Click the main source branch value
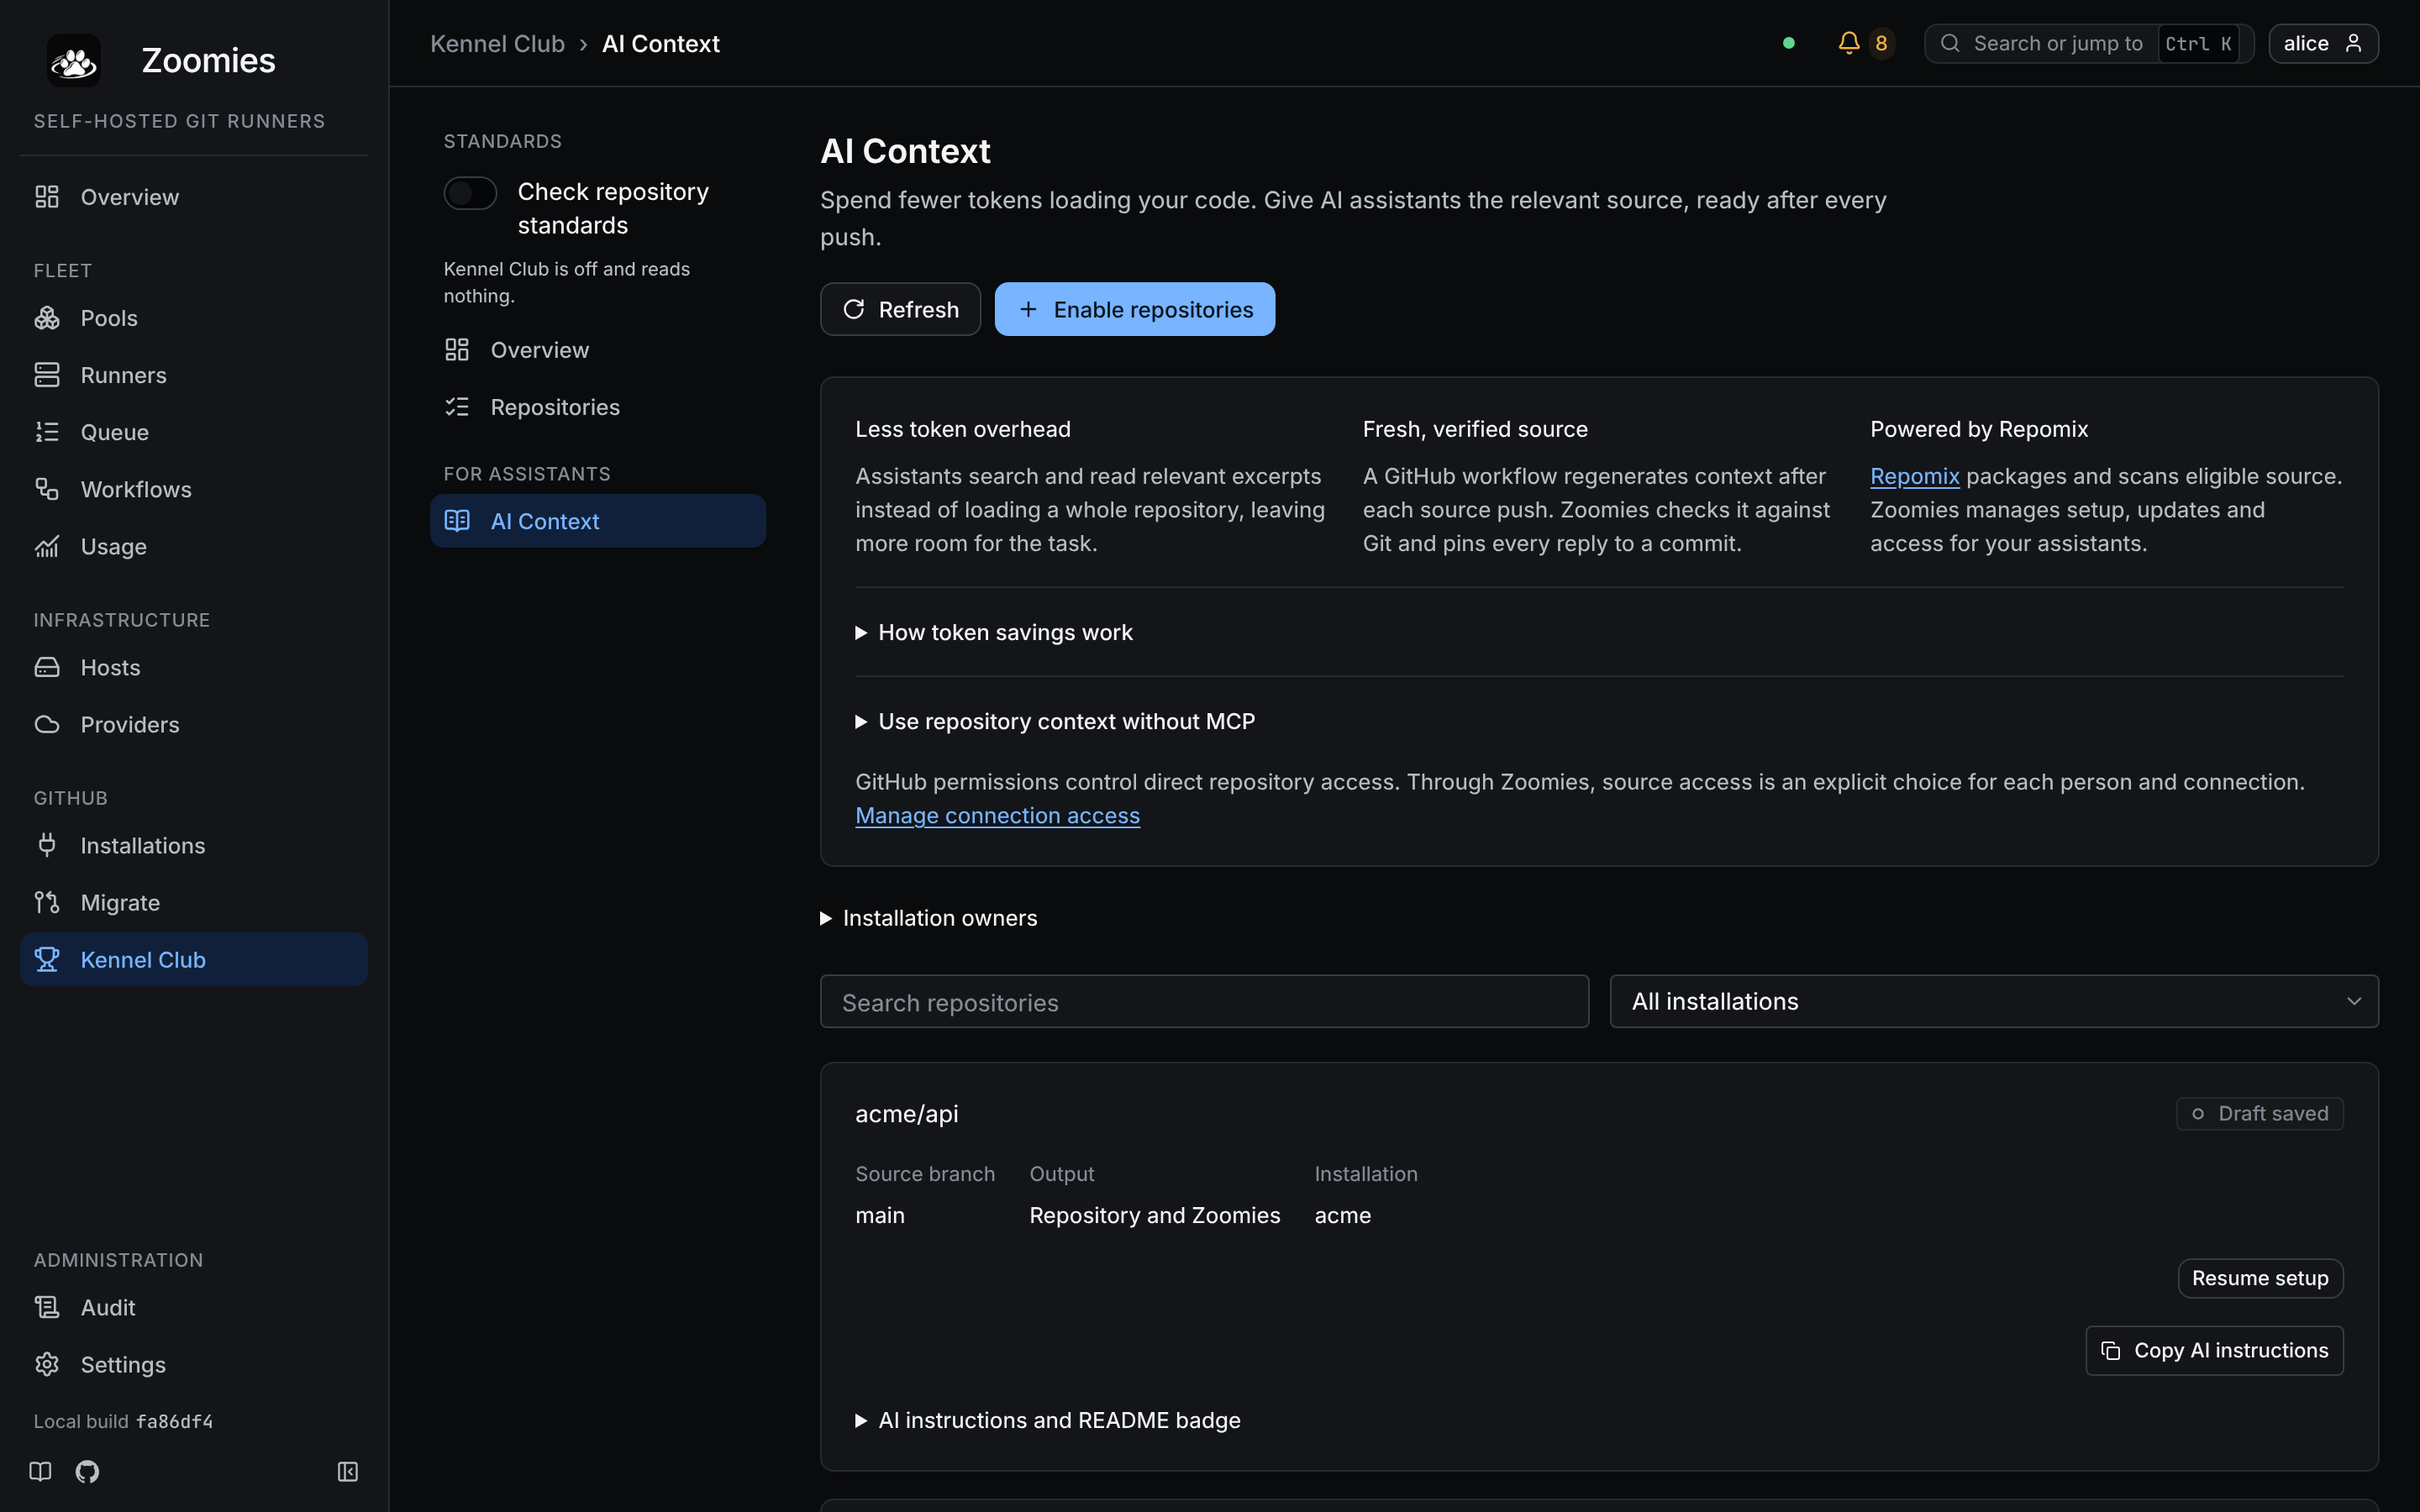This screenshot has width=2420, height=1512. 879,1215
